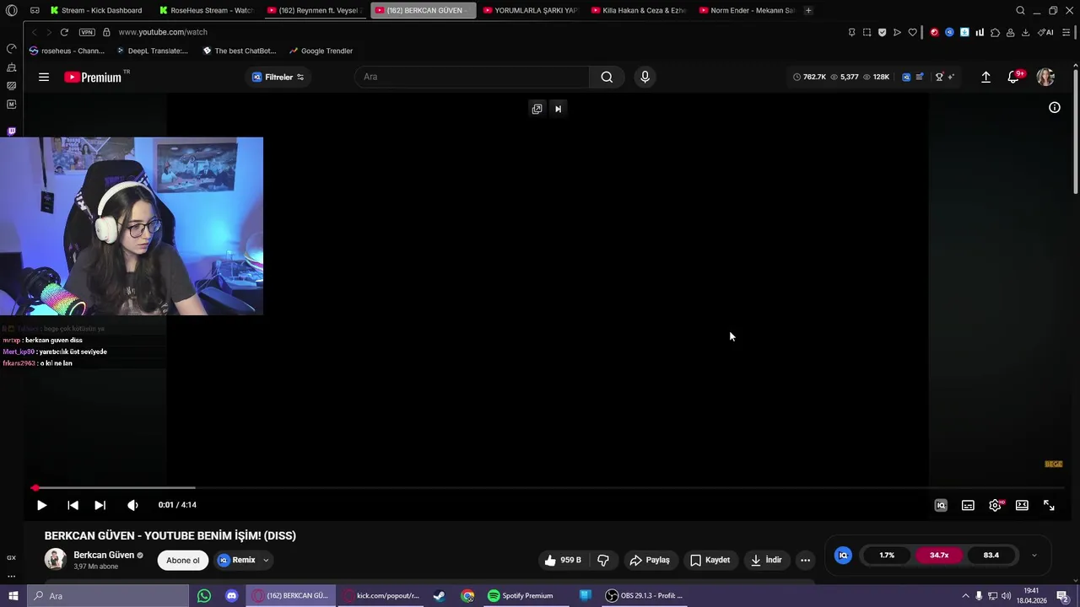Viewport: 1080px width, 607px height.
Task: Open player quality settings gear
Action: click(x=995, y=505)
